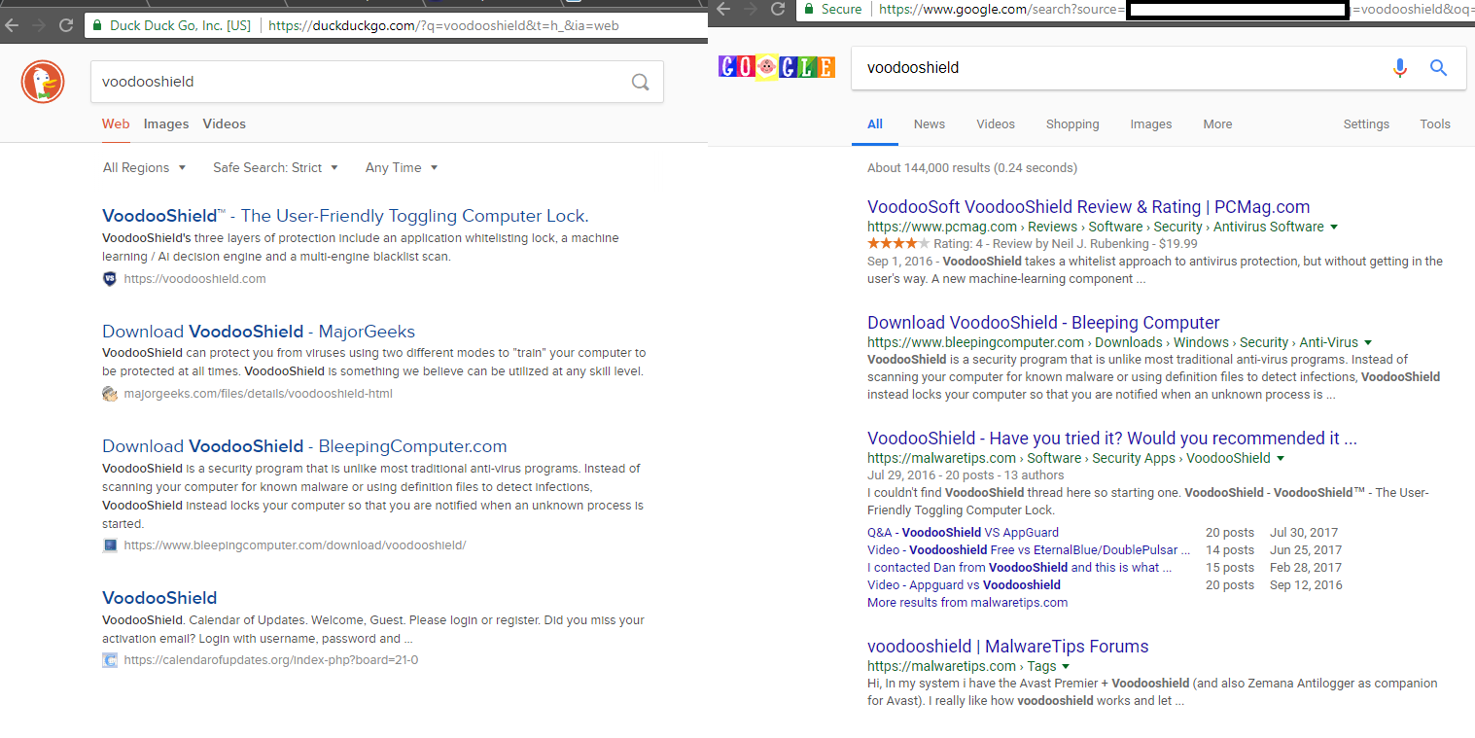Open the Google Tools options
The height and width of the screenshot is (738, 1475).
(x=1435, y=123)
